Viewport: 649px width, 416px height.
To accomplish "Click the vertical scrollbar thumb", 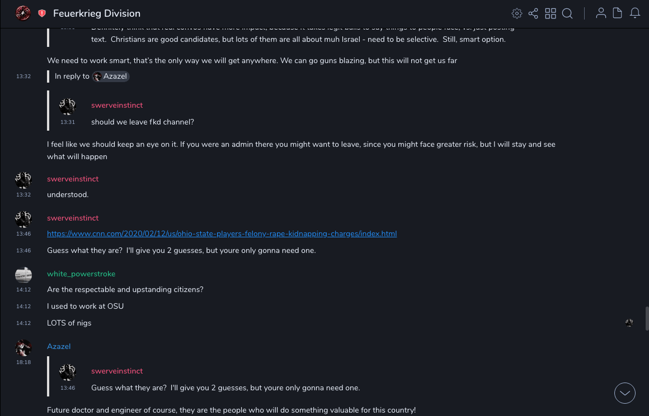I will coord(647,319).
